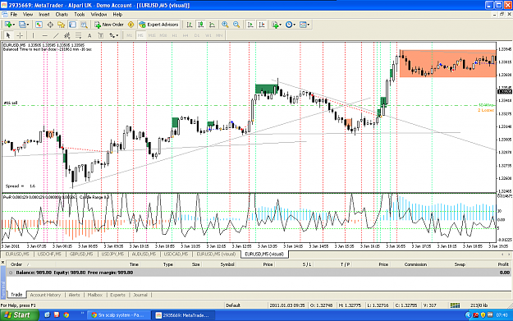
Task: Select the Crosshair tool
Action: pyautogui.click(x=20, y=35)
